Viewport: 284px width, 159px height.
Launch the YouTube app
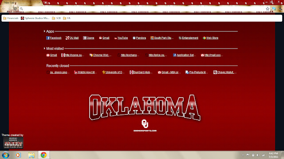point(121,38)
